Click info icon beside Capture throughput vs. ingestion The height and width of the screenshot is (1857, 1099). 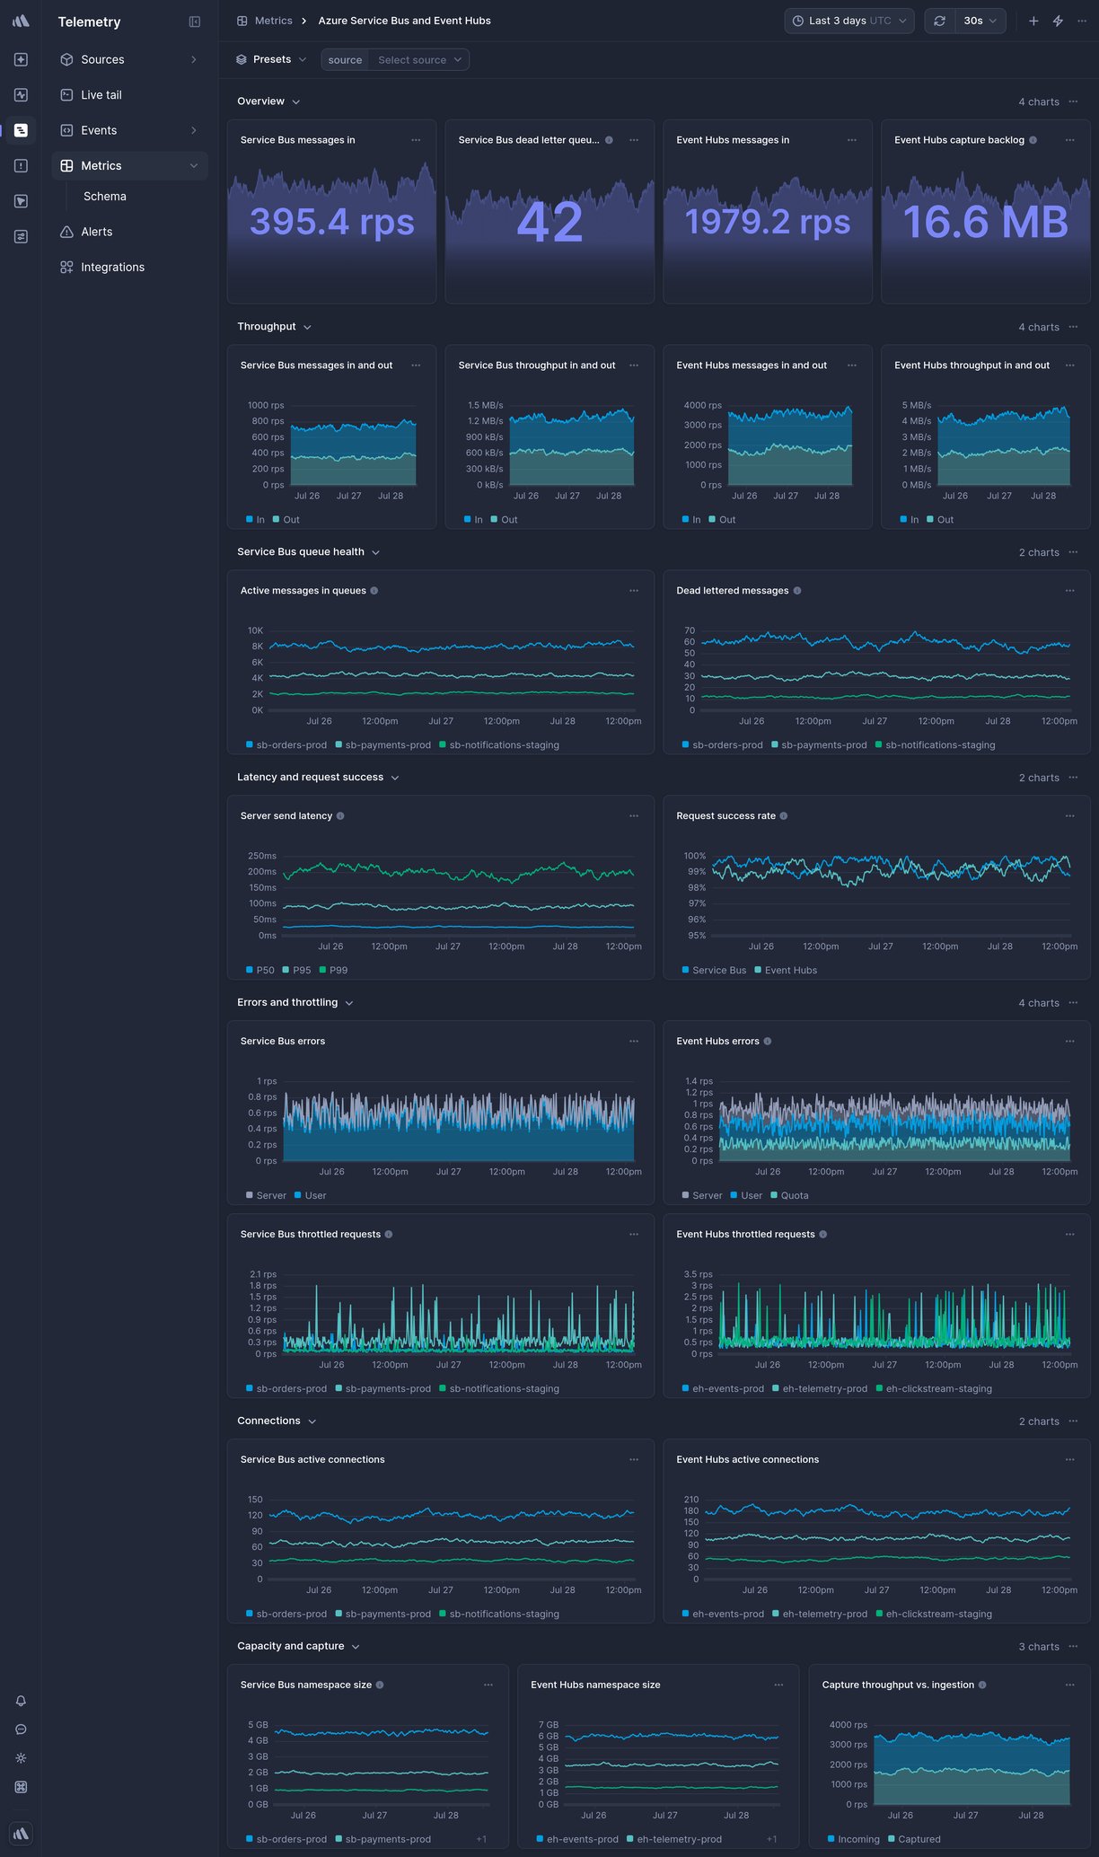[982, 1685]
